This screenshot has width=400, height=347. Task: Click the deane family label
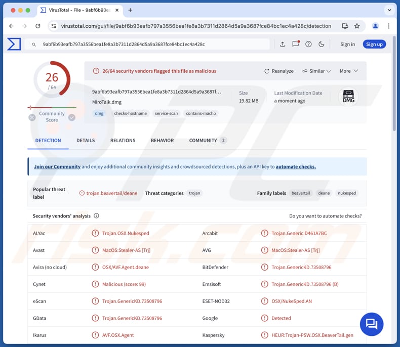pyautogui.click(x=324, y=193)
